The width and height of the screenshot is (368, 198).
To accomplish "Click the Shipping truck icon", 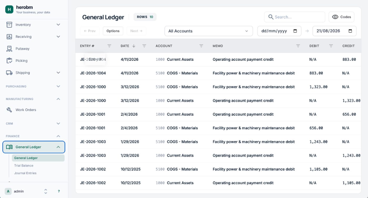I will [x=9, y=73].
